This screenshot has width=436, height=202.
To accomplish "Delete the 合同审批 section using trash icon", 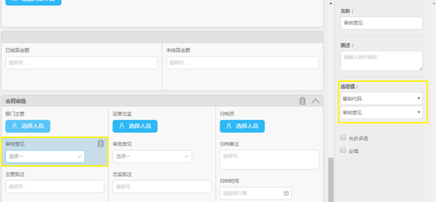I will tap(302, 101).
